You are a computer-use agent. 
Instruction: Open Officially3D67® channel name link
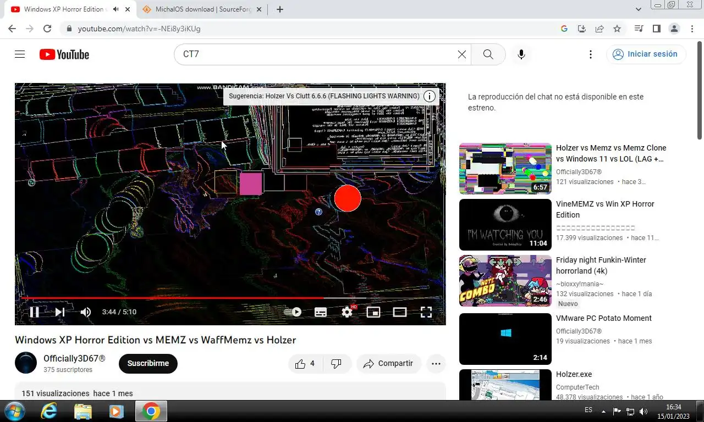(x=74, y=358)
